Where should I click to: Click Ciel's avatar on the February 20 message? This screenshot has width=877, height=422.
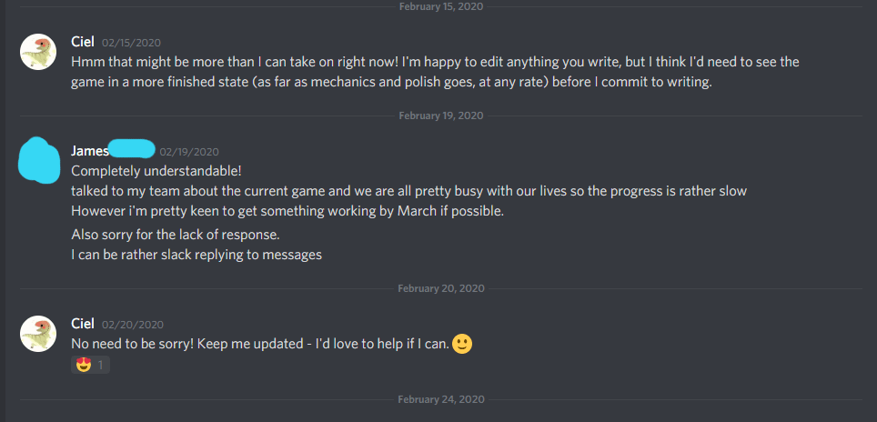pos(38,335)
